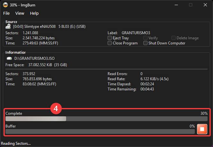The height and width of the screenshot is (147, 213).
Task: Stop the read operation with the stop button
Action: (x=202, y=129)
